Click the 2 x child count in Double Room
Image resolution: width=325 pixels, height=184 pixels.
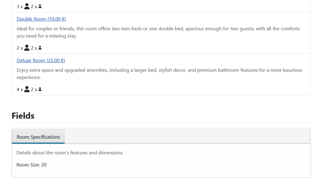(34, 48)
